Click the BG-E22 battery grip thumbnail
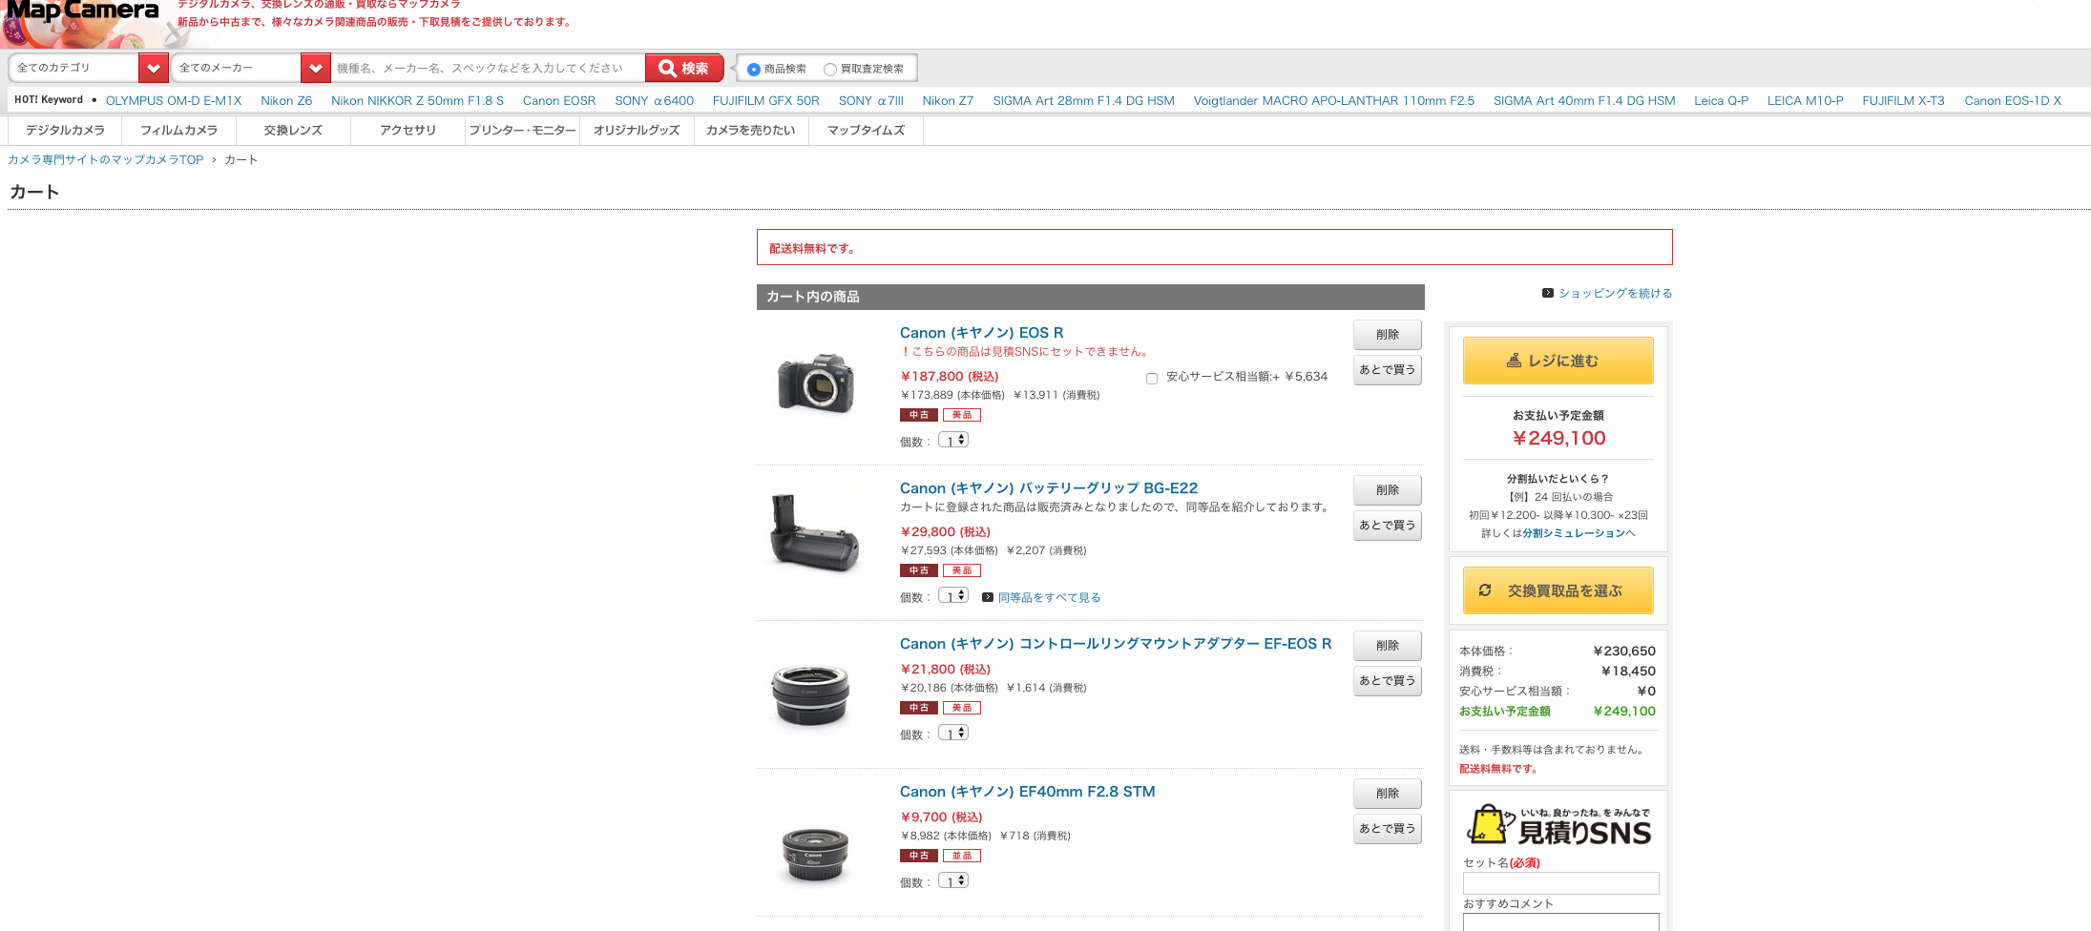This screenshot has height=931, width=2091. tap(814, 534)
